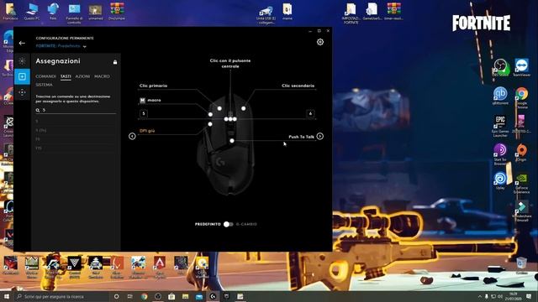Select the Push To Talk assignment
Image resolution: width=538 pixels, height=302 pixels.
301,137
